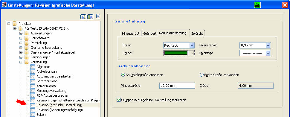Screen dimensions: 290x117
Task: Toggle Gruppen in aufgelöster Darstellung markieren
Action: tap(119, 100)
